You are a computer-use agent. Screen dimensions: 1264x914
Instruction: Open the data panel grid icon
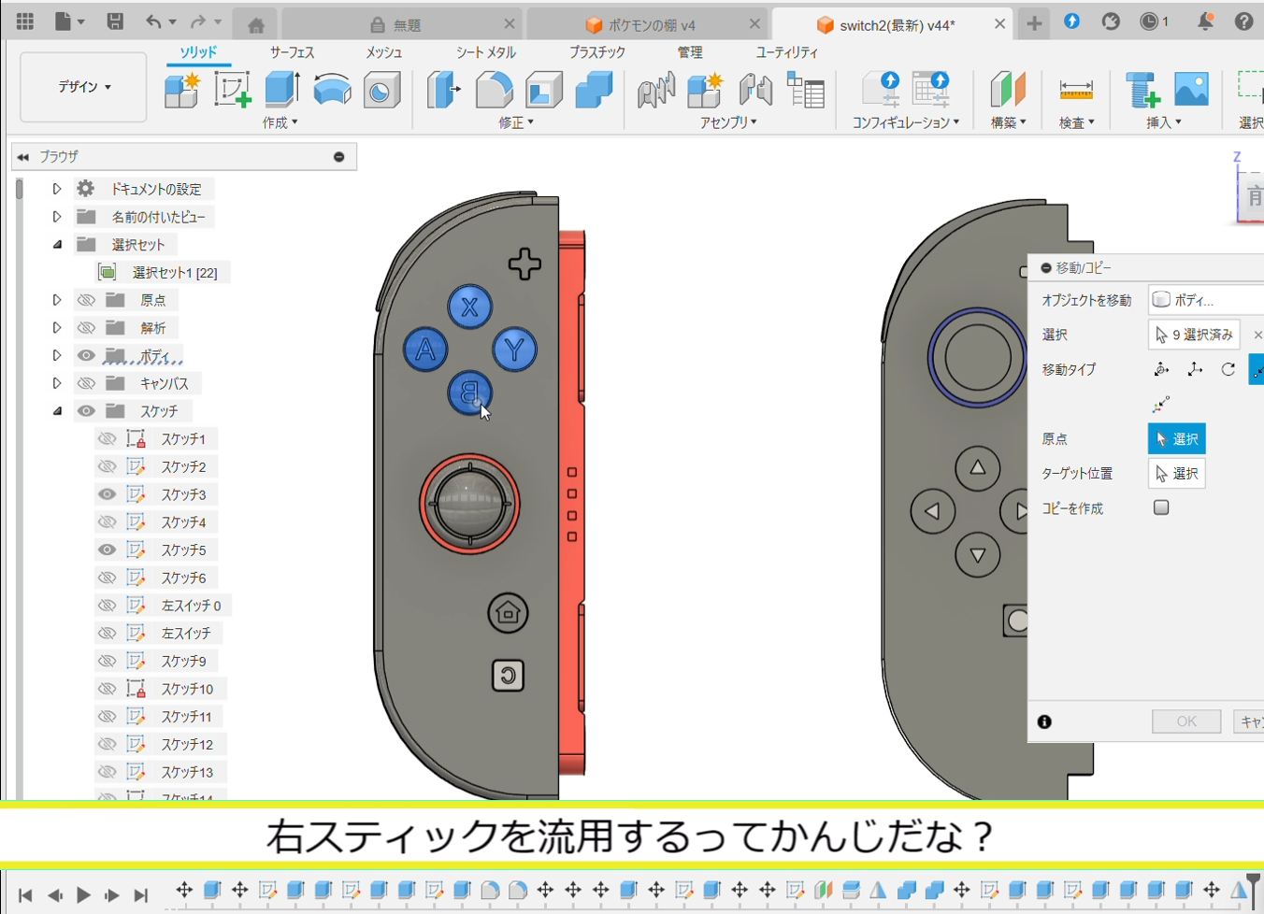coord(25,21)
